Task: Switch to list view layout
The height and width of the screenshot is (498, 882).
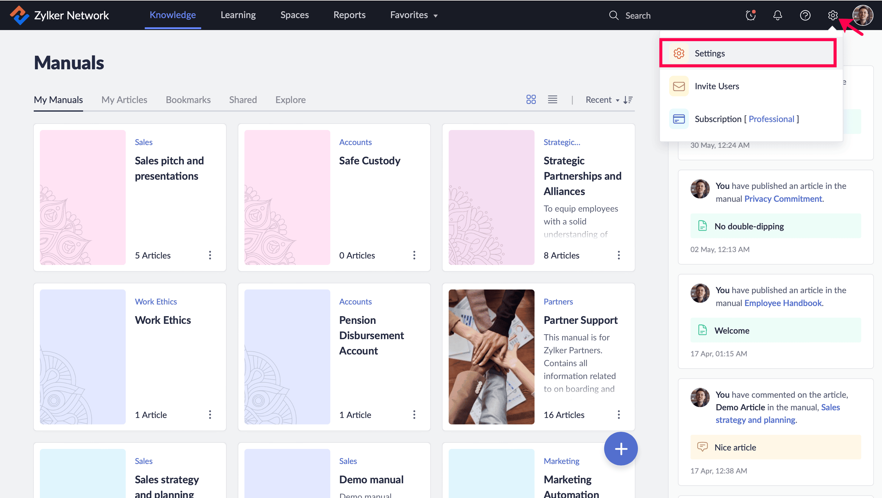Action: 552,100
